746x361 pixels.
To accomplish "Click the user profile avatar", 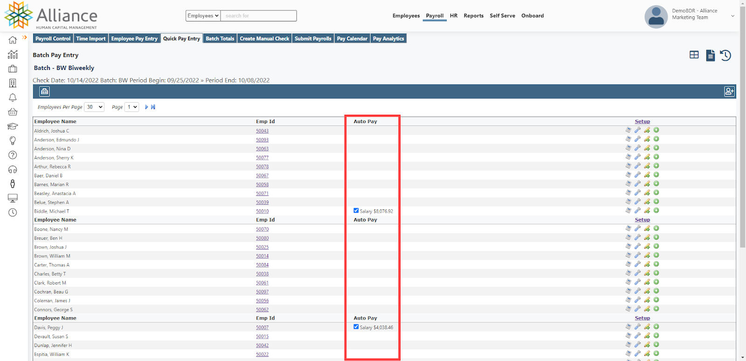I will tap(656, 17).
